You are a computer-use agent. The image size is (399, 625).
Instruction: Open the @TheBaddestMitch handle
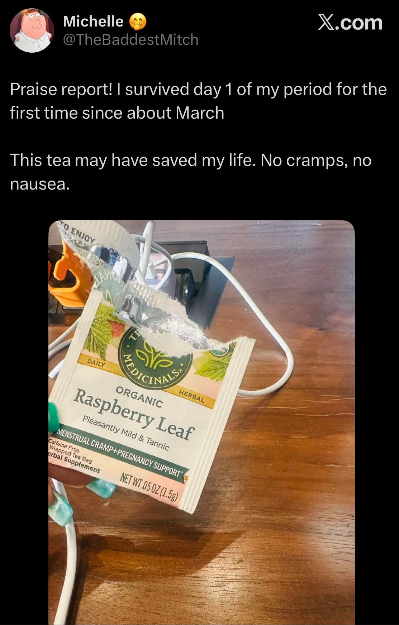point(131,40)
